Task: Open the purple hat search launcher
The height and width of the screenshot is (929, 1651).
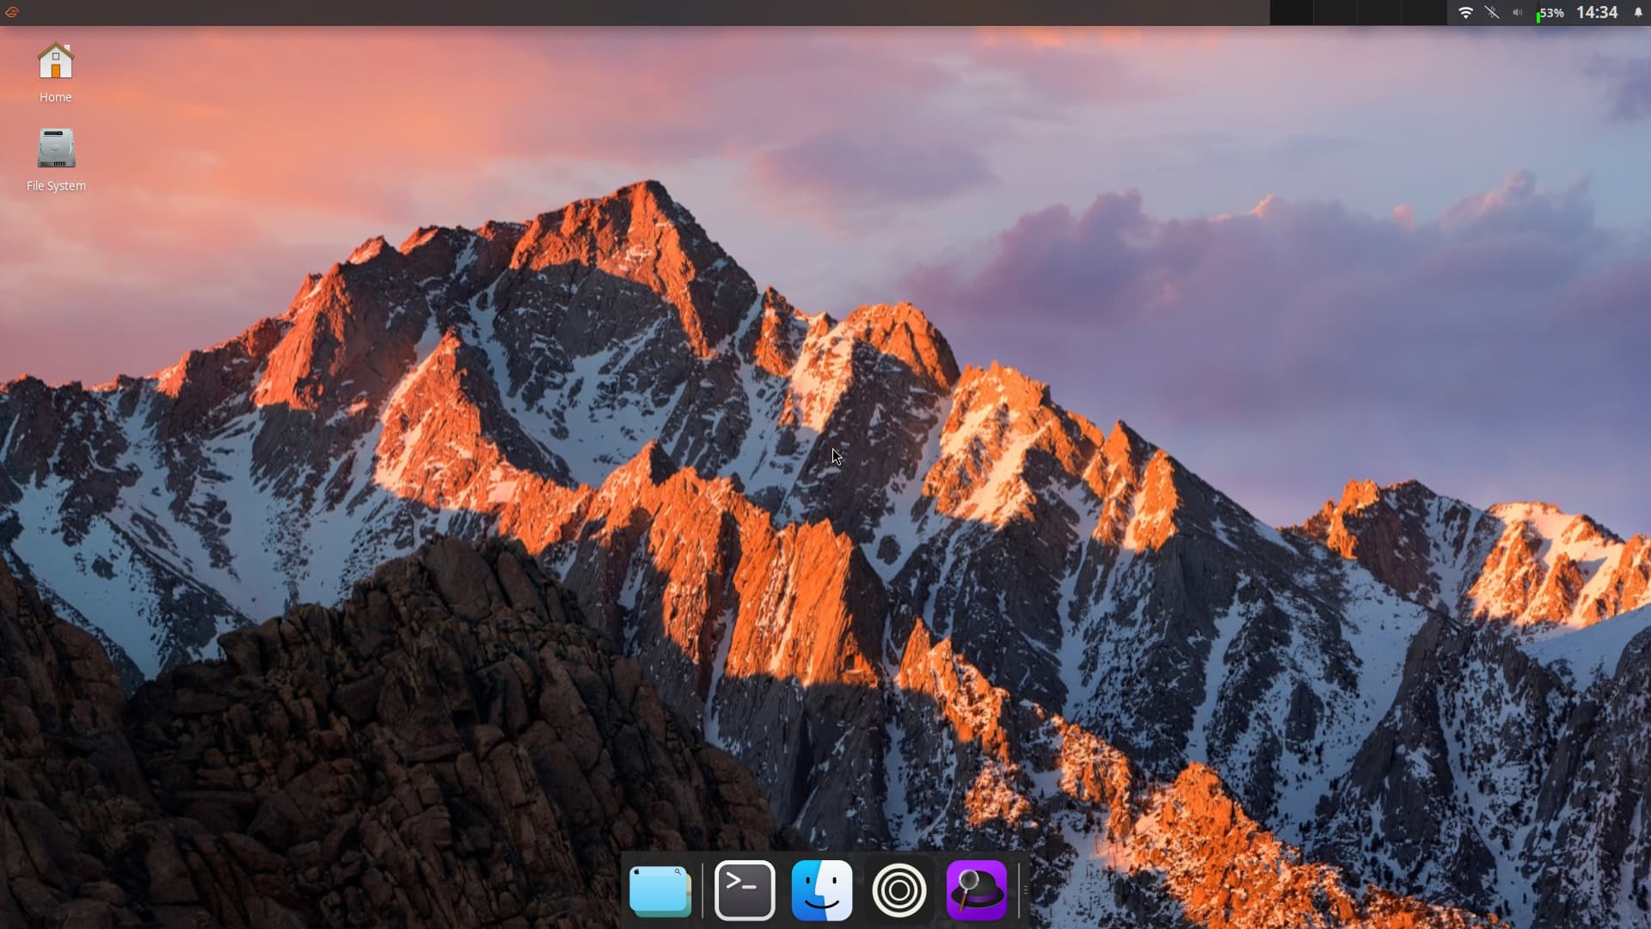Action: tap(977, 890)
